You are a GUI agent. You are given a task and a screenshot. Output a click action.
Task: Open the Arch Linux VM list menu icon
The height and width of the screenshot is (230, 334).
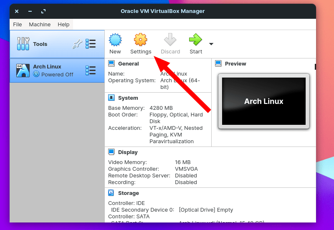[x=91, y=70]
